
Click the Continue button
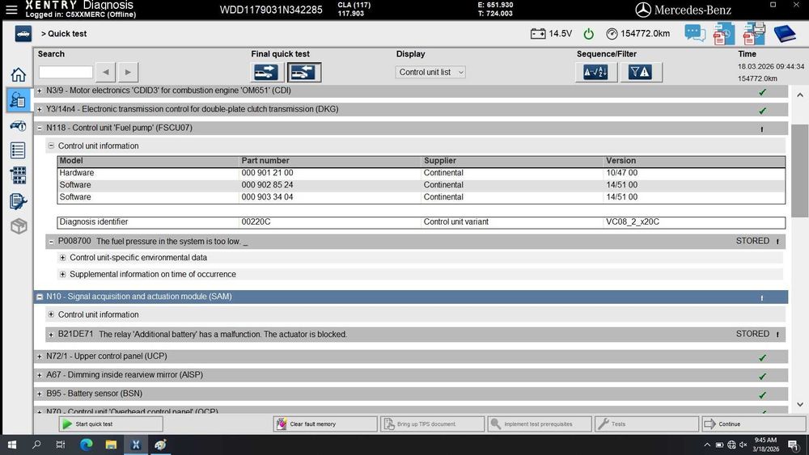tap(754, 424)
